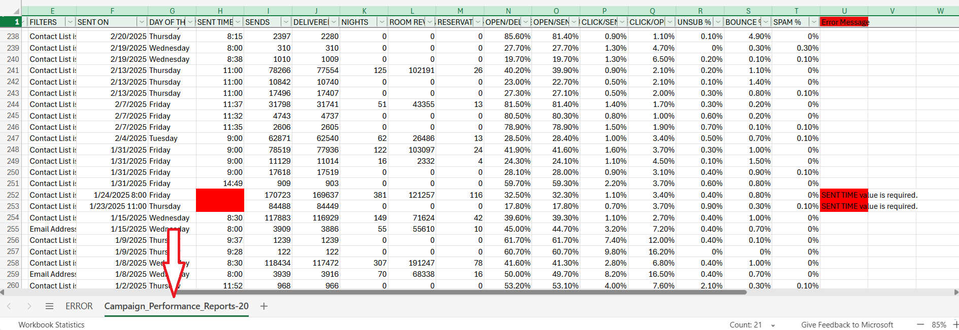This screenshot has height=330, width=959.
Task: Open the DELIVERED filter dropdown
Action: (334, 22)
